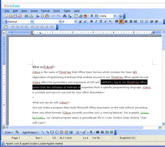Select the Rectangle drawing tool
The height and width of the screenshot is (147, 165).
(52, 132)
